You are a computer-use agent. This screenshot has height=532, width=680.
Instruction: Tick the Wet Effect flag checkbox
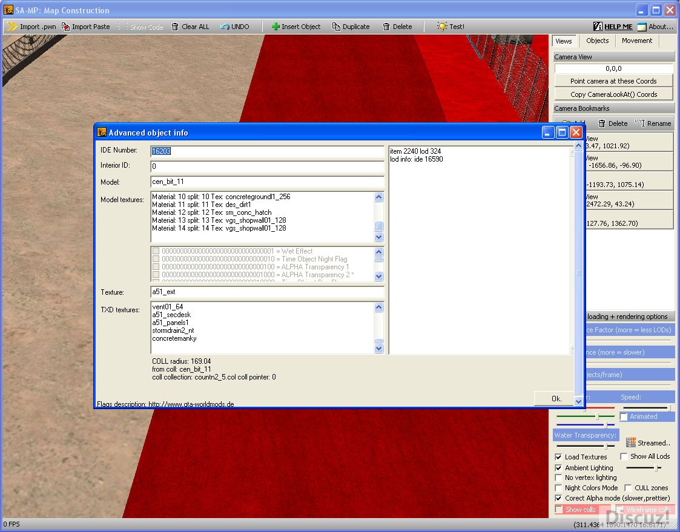pos(156,251)
